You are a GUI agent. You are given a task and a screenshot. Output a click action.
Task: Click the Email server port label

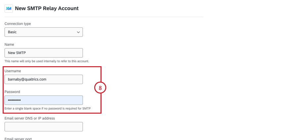click(x=18, y=139)
